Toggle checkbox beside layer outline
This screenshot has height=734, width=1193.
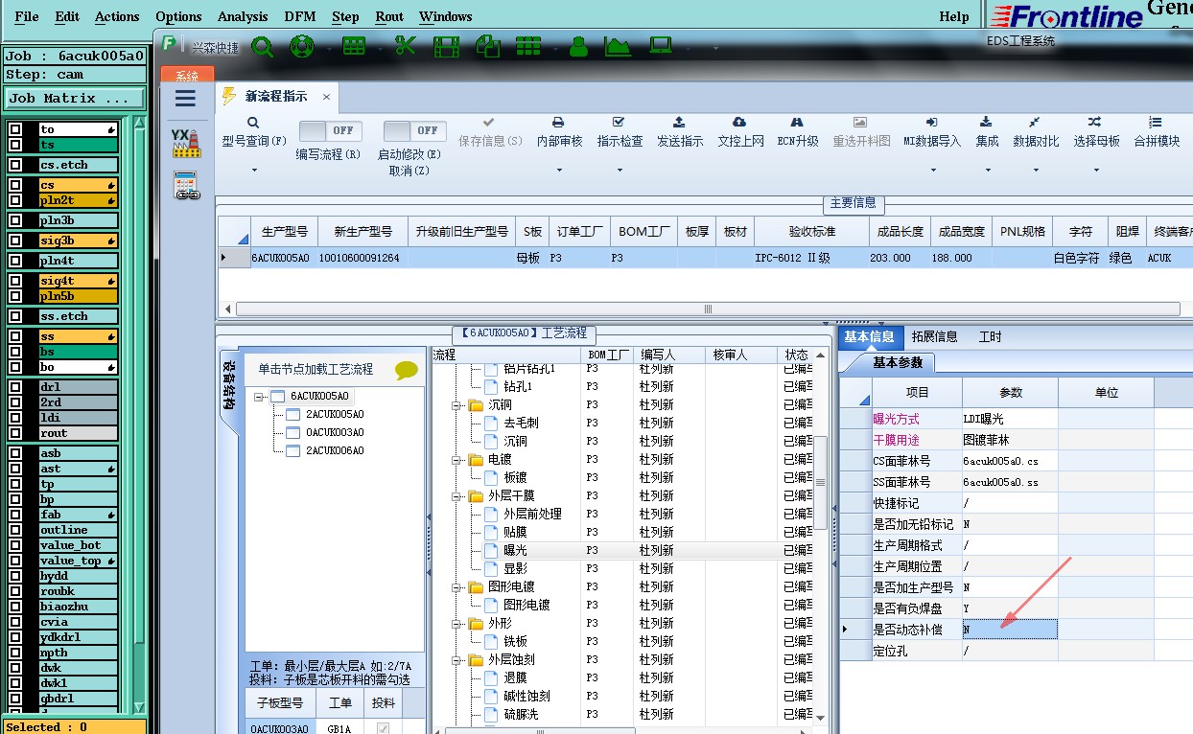(x=15, y=530)
